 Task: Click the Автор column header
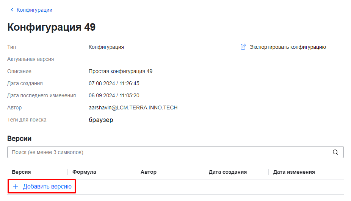pos(149,172)
